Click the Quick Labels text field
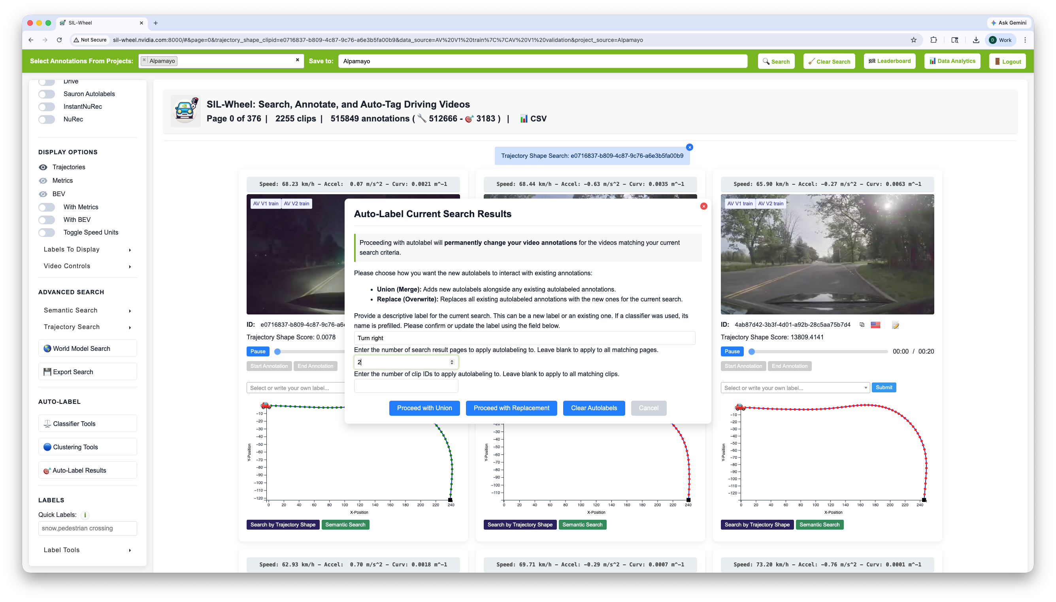 pyautogui.click(x=88, y=528)
